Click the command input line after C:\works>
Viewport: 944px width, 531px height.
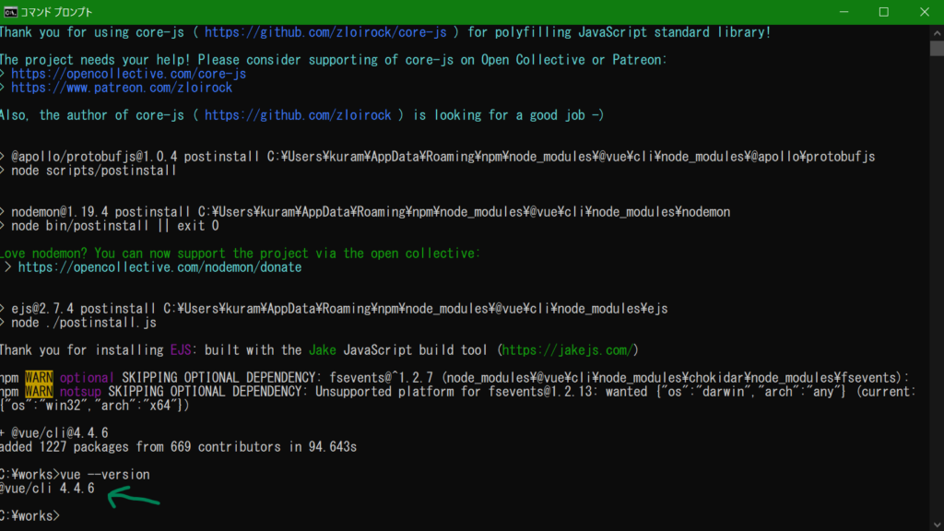pyautogui.click(x=69, y=515)
